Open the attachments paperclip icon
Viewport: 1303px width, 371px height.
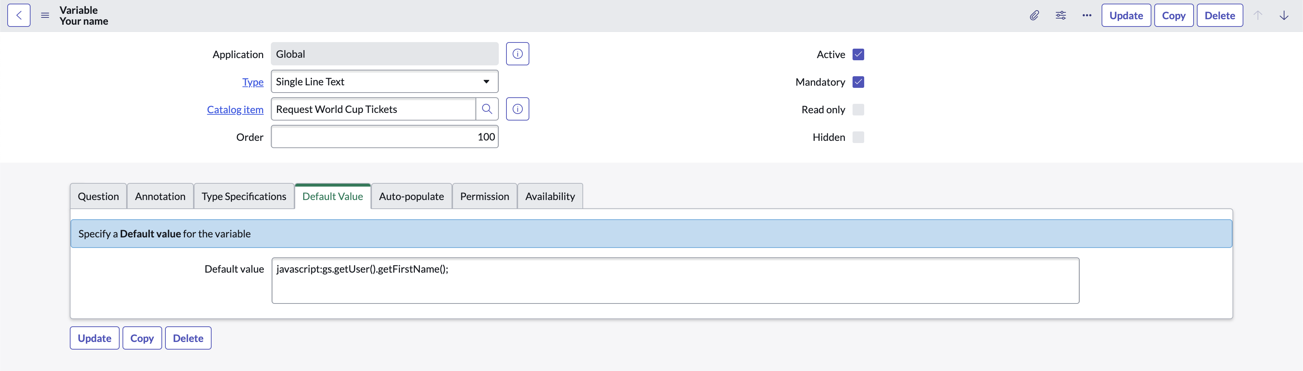point(1034,15)
